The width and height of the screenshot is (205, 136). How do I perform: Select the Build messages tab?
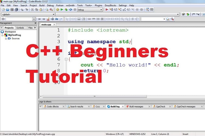pos(136,107)
